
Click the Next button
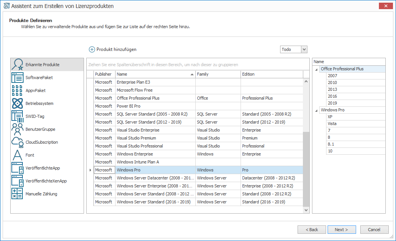[342, 230]
